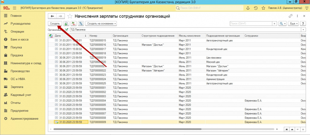The height and width of the screenshot is (135, 310).
Task: Add this list to favorites star
Action: [70, 16]
